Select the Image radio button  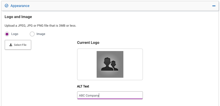32,34
